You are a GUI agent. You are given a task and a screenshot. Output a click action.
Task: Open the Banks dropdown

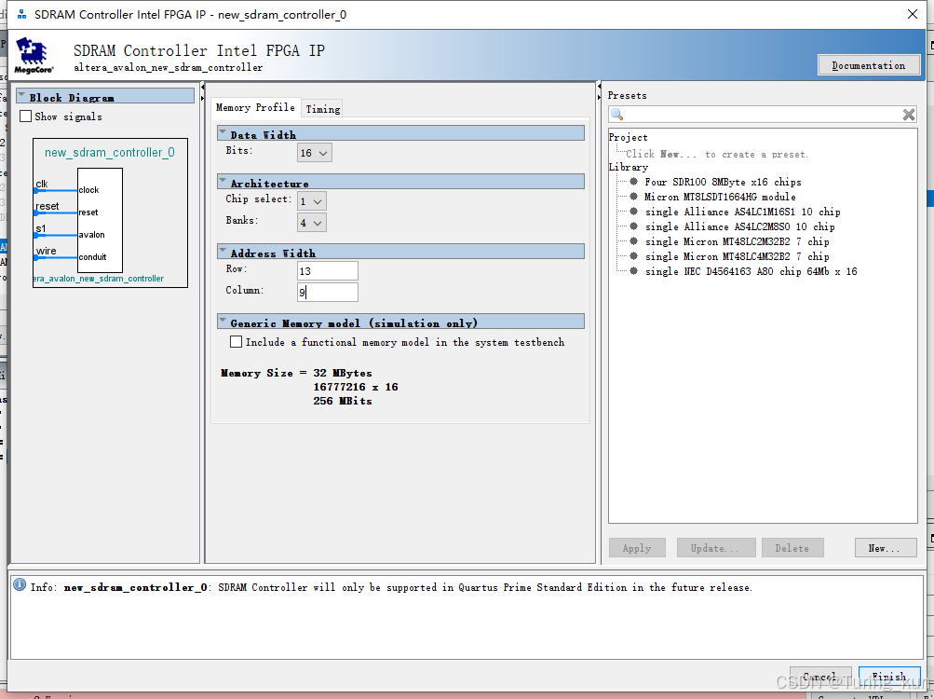click(x=312, y=223)
